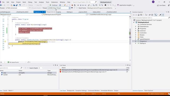The width and height of the screenshot is (170, 96).
Task: Open the File menu
Action: coord(3,2)
